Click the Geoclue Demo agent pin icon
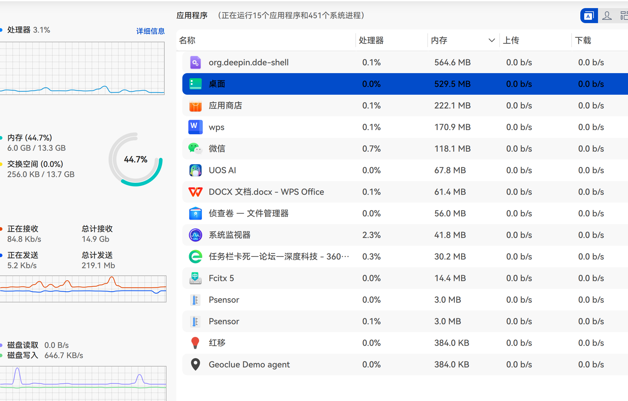Screen dimensions: 628x401 (x=196, y=364)
